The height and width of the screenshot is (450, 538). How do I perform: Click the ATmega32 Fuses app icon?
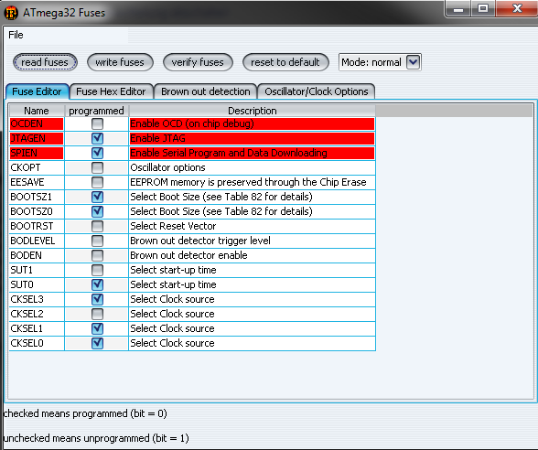click(x=11, y=13)
